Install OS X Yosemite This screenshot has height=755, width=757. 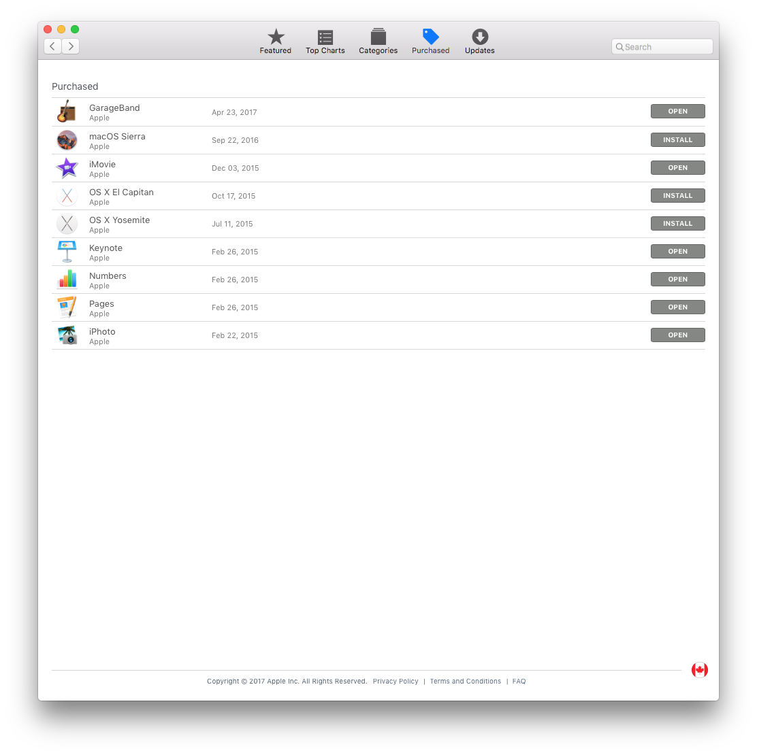click(677, 224)
